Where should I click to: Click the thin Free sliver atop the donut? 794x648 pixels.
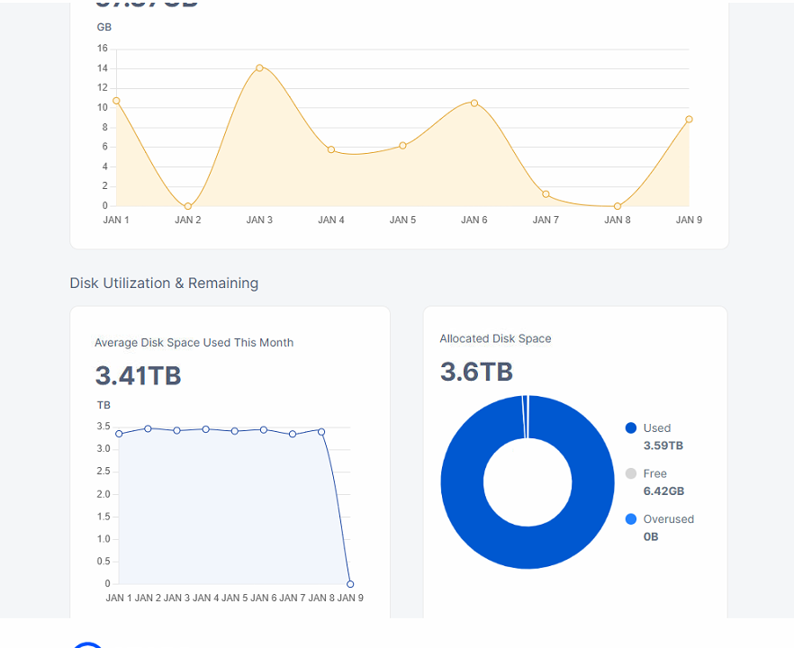[x=527, y=417]
